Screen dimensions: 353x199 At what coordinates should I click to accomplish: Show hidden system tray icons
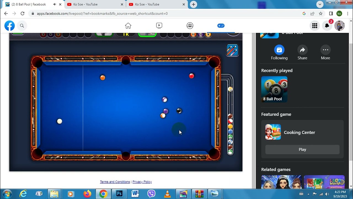coord(308,194)
